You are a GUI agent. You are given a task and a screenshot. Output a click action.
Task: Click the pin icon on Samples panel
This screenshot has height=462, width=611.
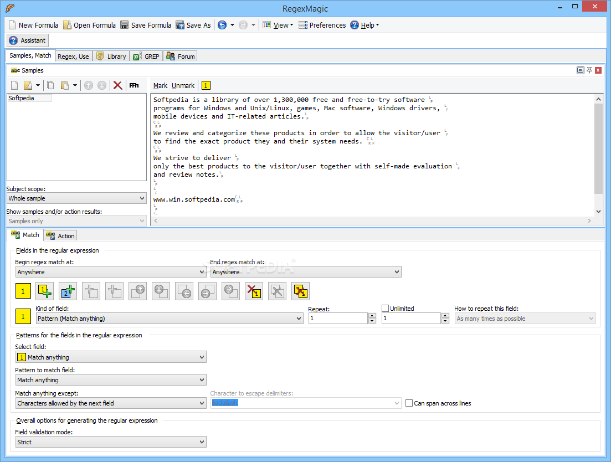click(589, 70)
